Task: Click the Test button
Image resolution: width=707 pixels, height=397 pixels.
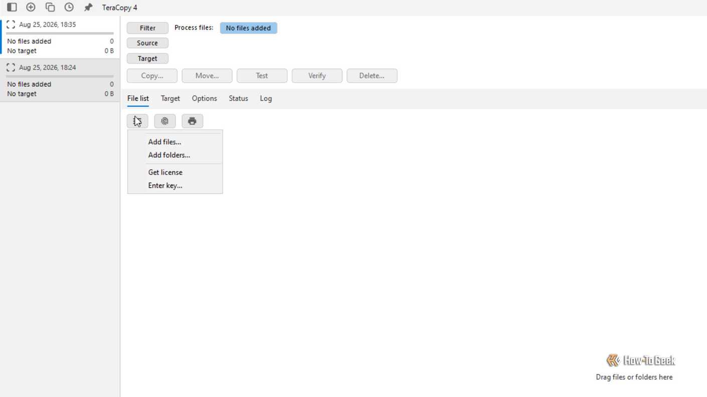Action: tap(262, 76)
